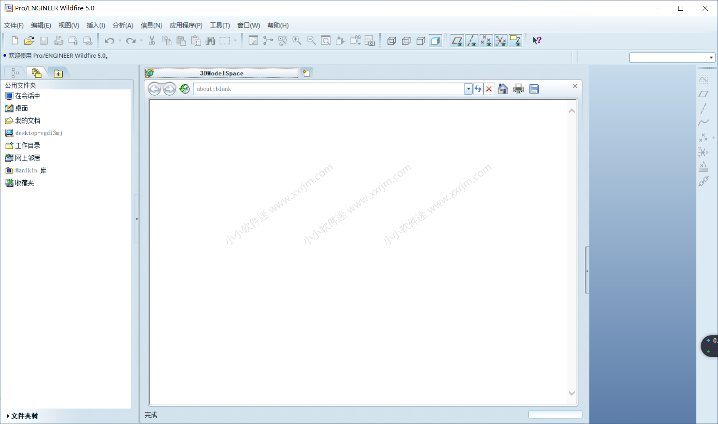718x424 pixels.
Task: Open the 视图(V) menu
Action: (69, 25)
